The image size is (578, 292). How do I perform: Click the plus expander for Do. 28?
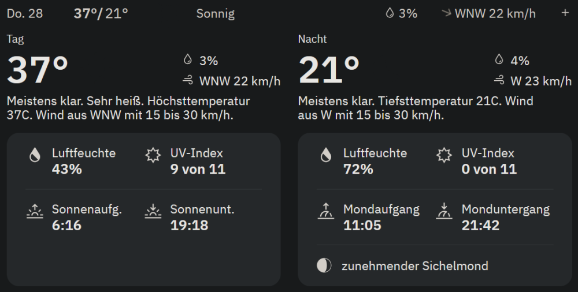coord(565,13)
